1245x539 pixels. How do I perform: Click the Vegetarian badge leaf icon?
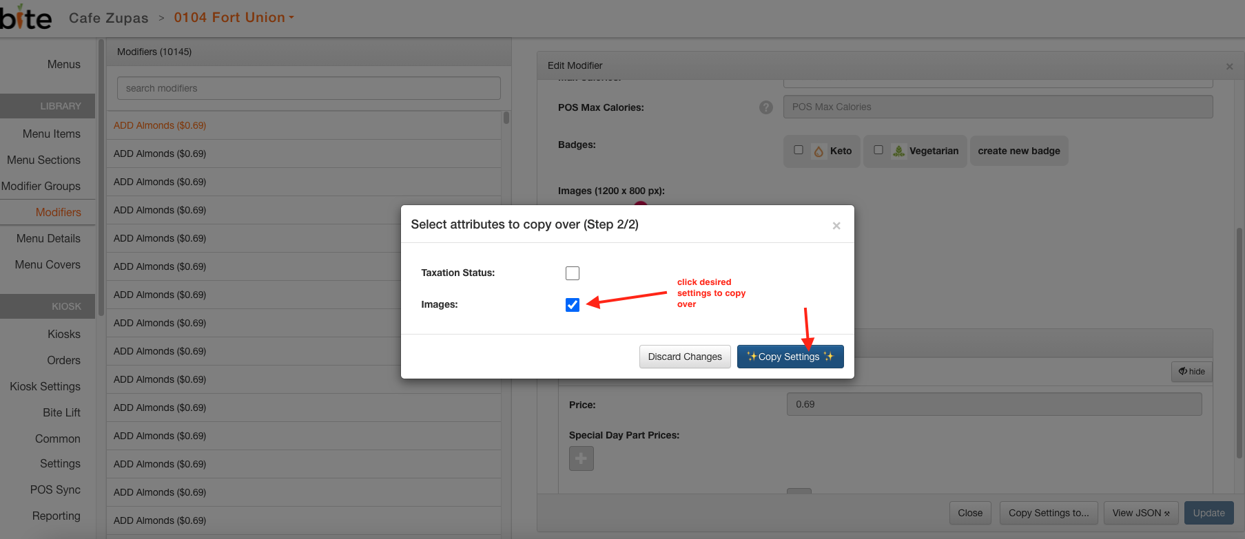coord(898,151)
